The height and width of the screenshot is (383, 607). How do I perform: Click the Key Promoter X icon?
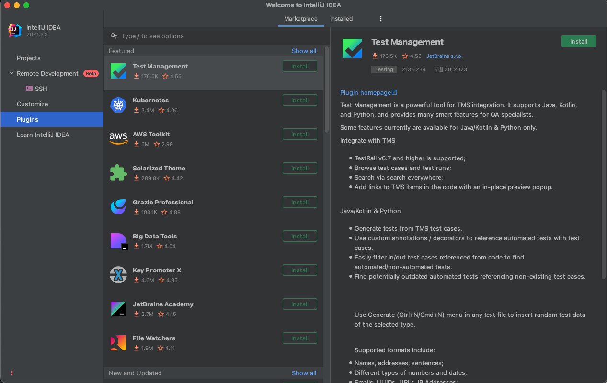coord(118,275)
